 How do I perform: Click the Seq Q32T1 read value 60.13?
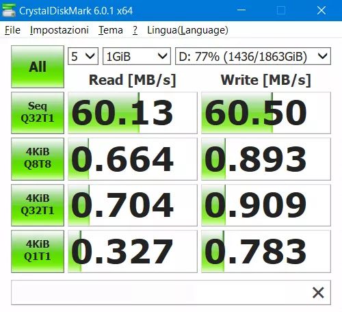click(133, 113)
